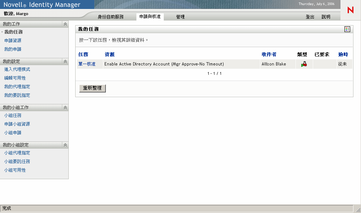This screenshot has height=213, width=361.
Task: Open 我的代理指定 link
Action: (x=17, y=87)
